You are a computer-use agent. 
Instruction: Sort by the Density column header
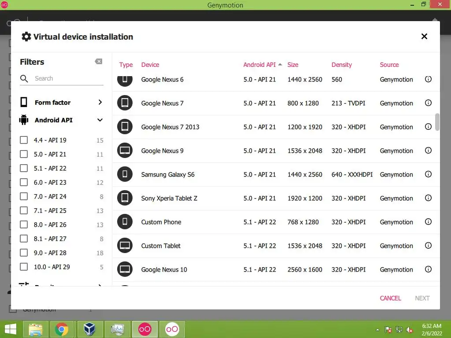tap(342, 65)
